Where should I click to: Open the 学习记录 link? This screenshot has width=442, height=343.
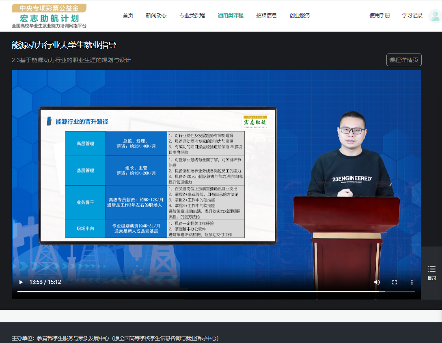click(x=412, y=16)
